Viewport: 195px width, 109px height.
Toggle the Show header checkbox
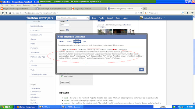coord(62,76)
